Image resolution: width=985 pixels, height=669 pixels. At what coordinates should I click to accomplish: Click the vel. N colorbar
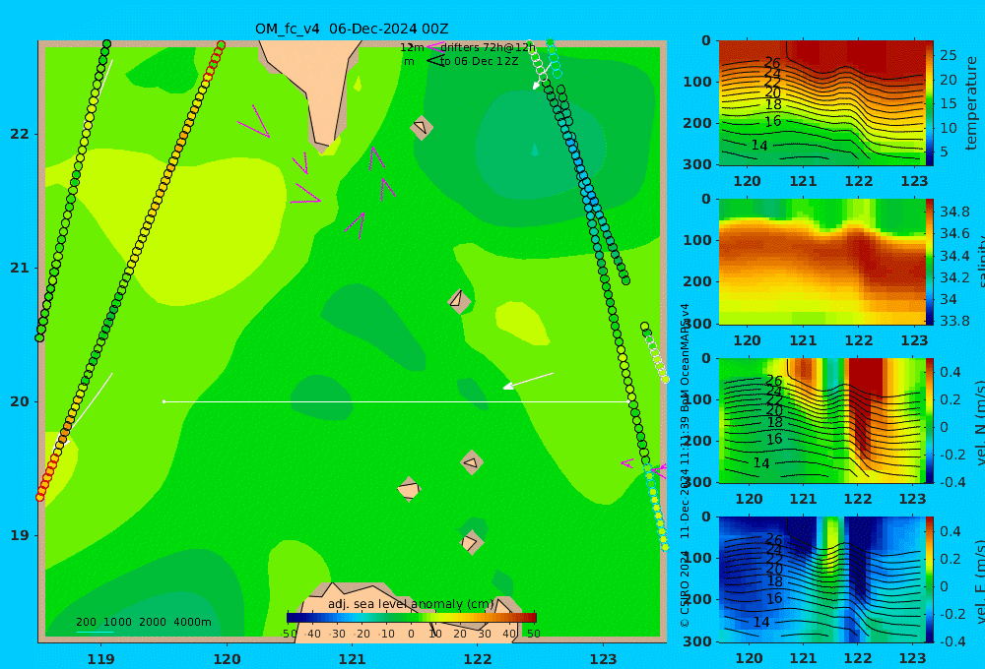930,420
